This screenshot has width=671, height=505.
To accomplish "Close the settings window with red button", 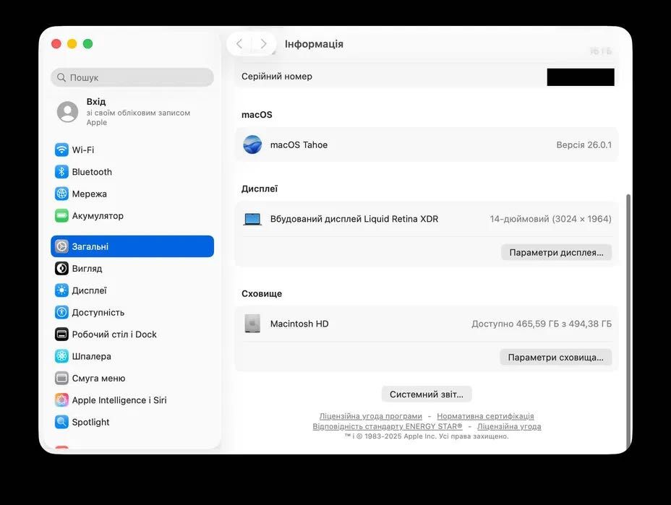I will click(56, 43).
